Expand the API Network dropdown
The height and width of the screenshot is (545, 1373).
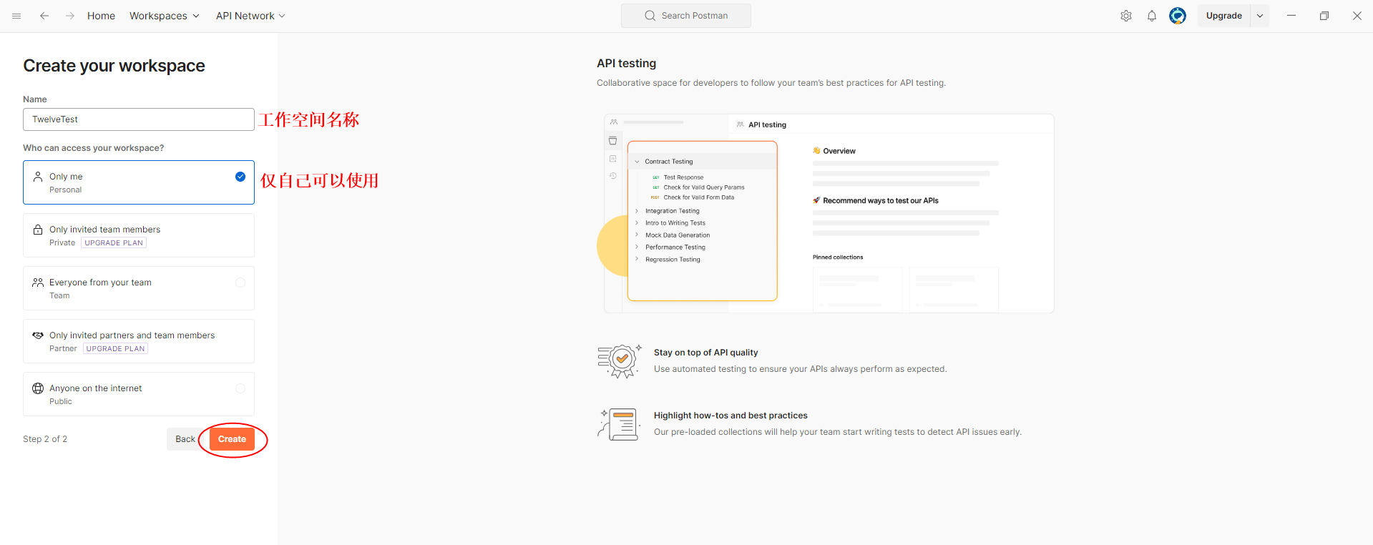click(250, 16)
